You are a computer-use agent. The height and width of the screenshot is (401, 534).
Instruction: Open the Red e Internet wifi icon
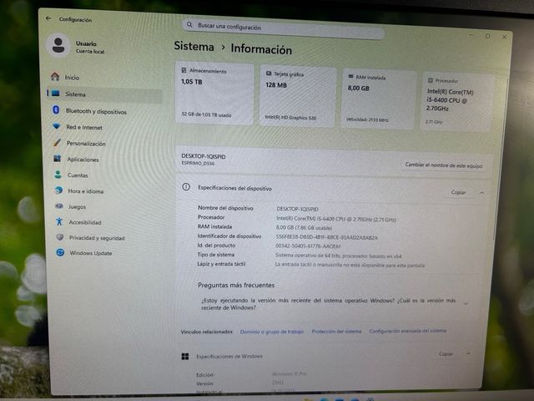(57, 126)
